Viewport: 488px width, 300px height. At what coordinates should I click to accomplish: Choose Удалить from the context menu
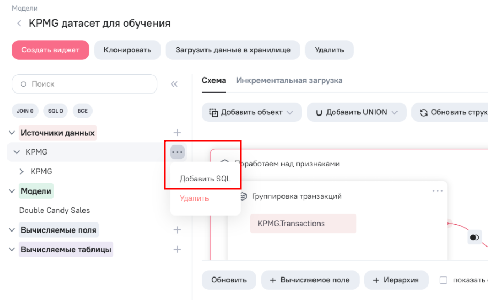[x=194, y=198]
